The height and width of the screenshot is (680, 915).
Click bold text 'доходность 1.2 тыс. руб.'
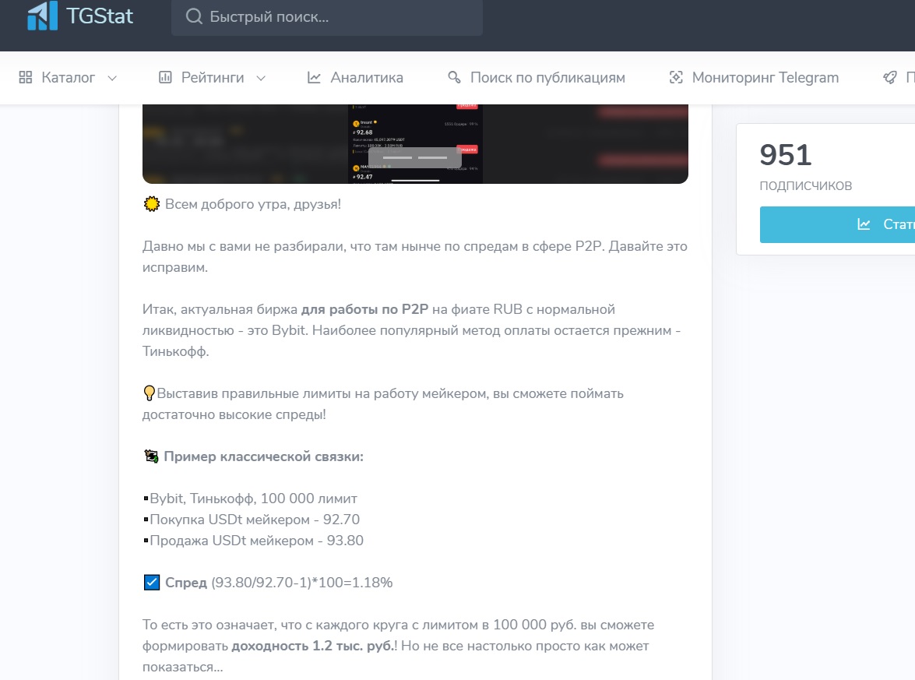coord(313,647)
